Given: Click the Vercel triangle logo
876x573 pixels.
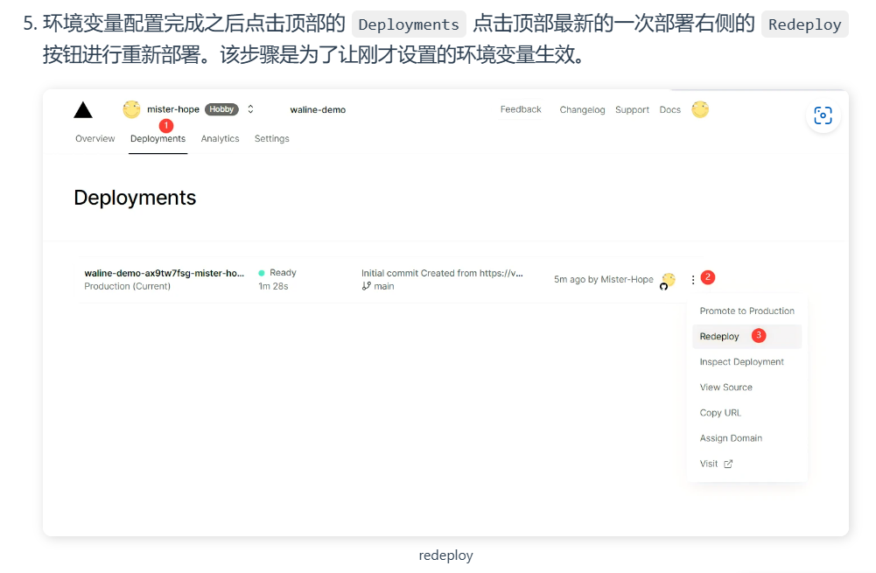Looking at the screenshot, I should tap(83, 110).
